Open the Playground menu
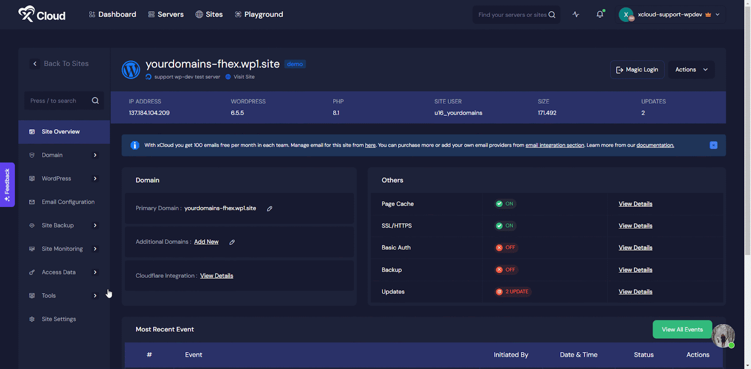 (259, 15)
